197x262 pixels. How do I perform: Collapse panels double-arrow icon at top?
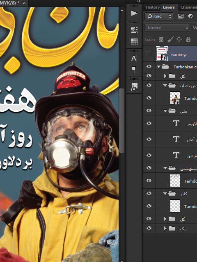click(138, 1)
